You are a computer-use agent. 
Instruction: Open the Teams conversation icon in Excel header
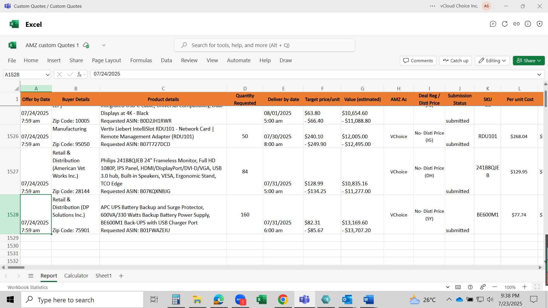(493, 24)
